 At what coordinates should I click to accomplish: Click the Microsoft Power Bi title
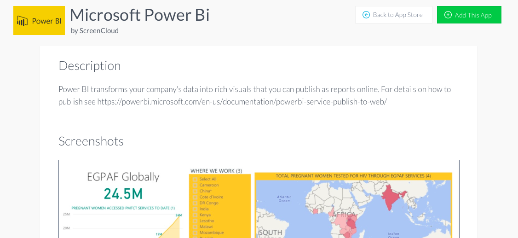click(139, 15)
